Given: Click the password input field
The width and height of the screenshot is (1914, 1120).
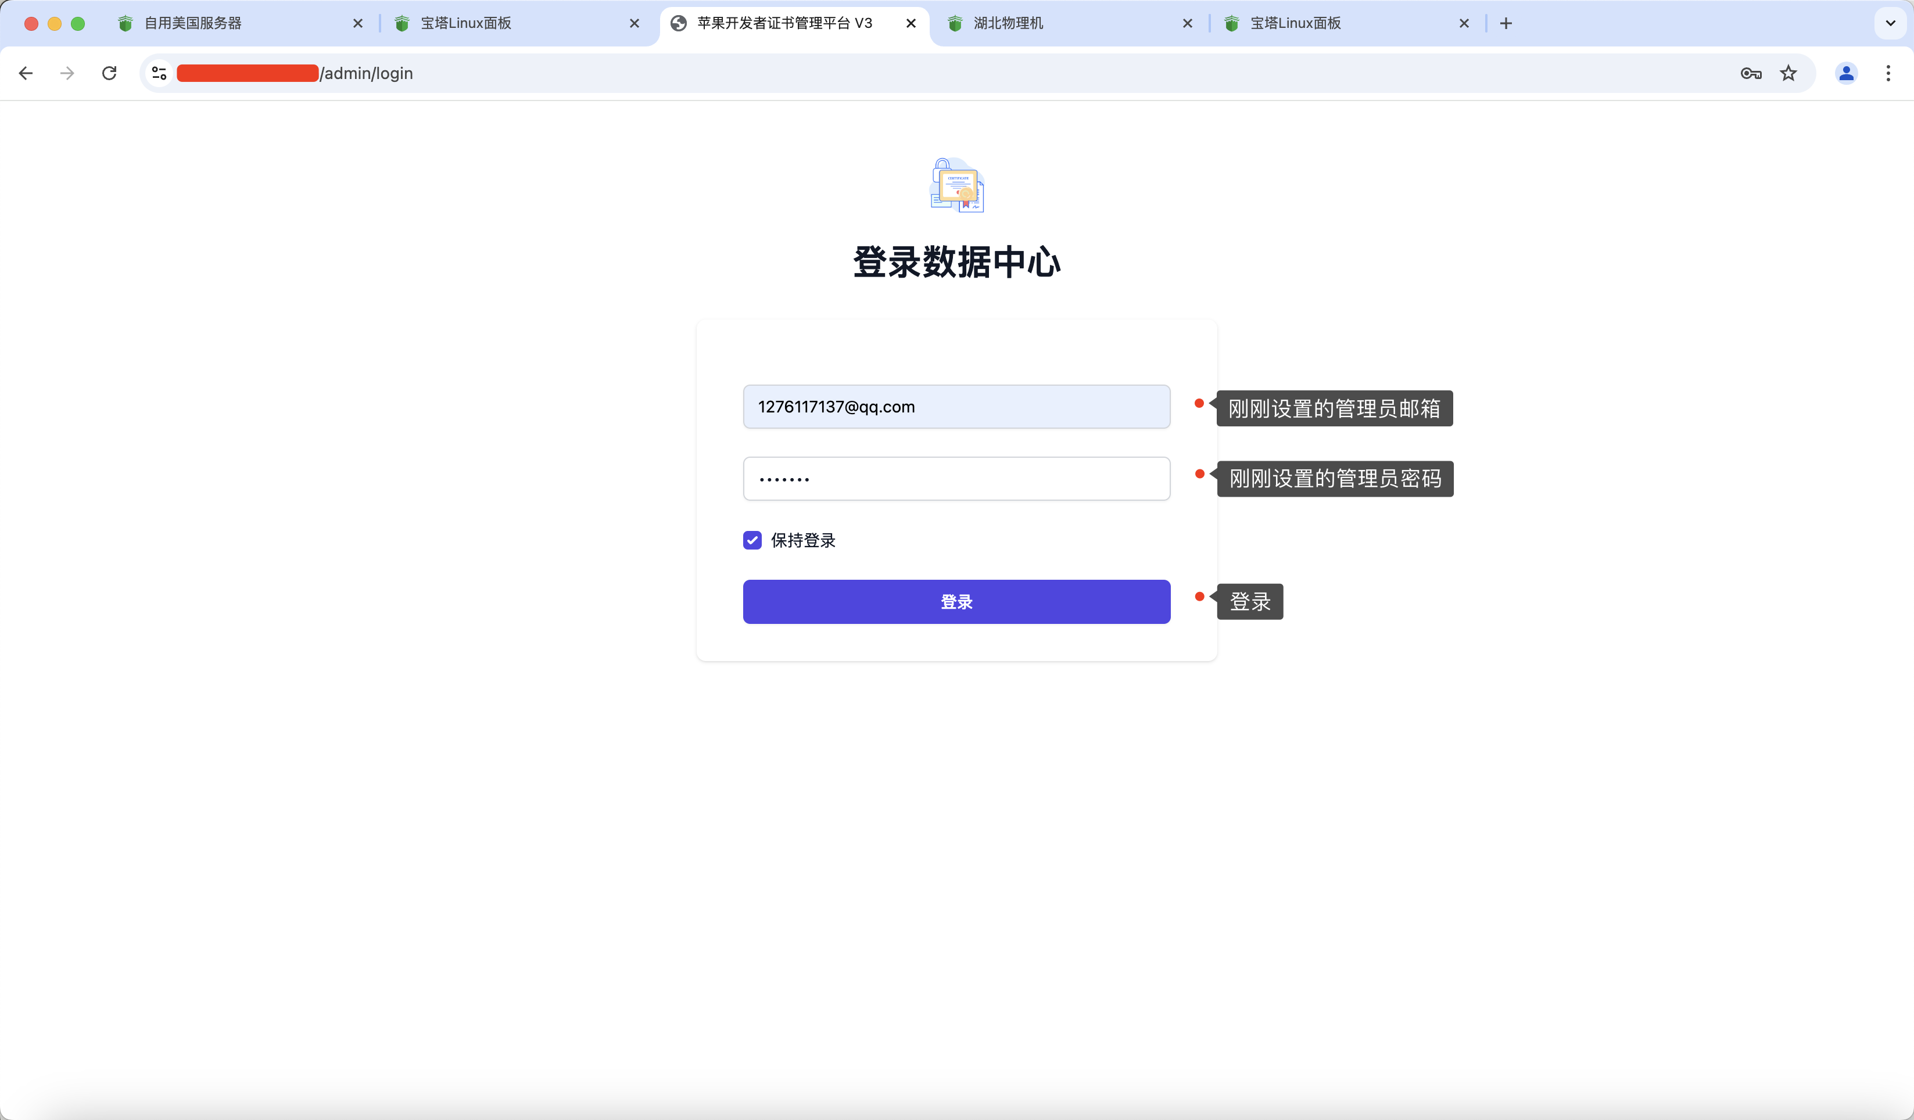Looking at the screenshot, I should pos(956,478).
